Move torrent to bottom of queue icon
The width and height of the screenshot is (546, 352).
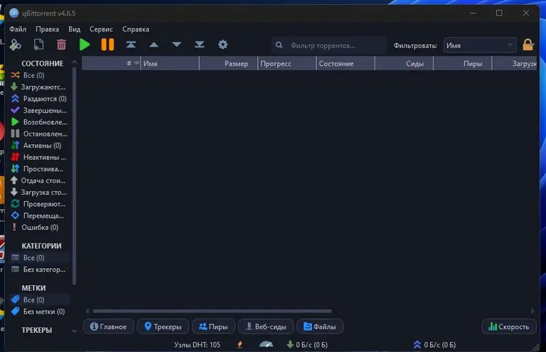coord(199,44)
